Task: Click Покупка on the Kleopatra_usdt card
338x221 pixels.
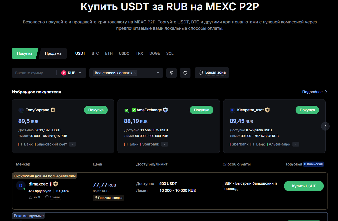Action: pyautogui.click(x=307, y=110)
